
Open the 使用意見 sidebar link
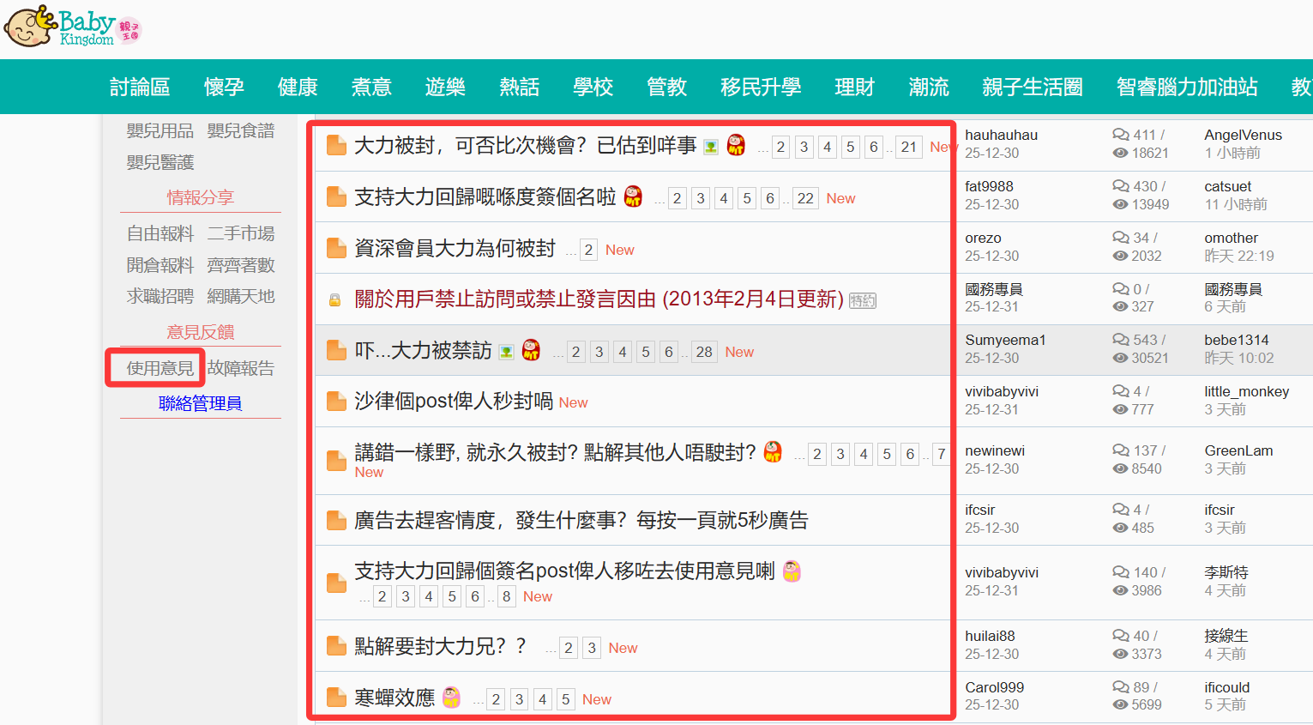160,368
